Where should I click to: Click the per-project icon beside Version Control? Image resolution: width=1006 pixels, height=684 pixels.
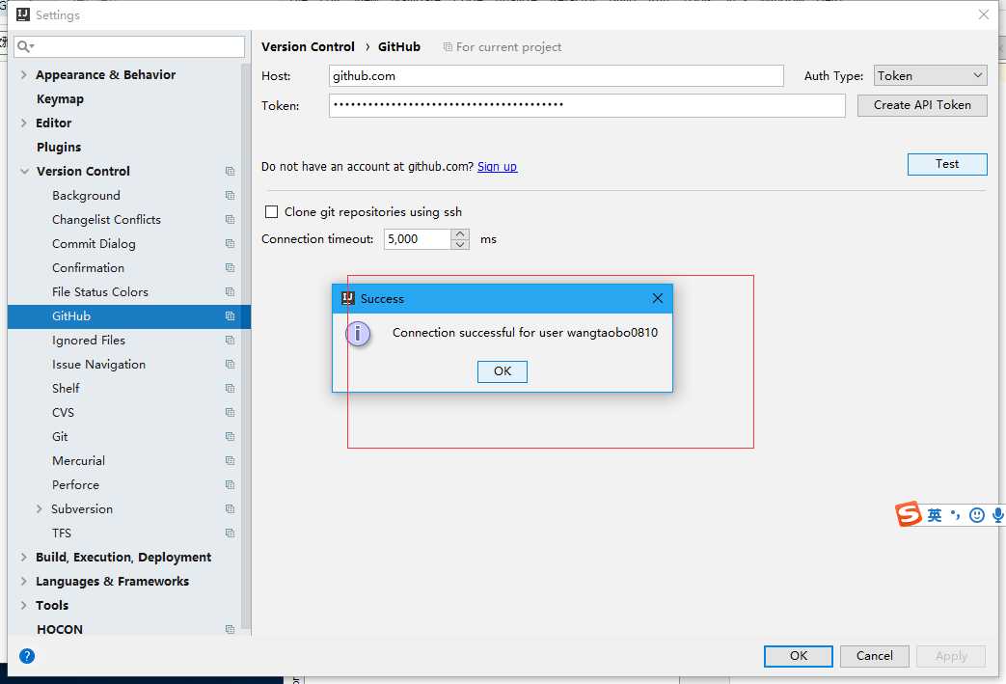click(x=230, y=172)
